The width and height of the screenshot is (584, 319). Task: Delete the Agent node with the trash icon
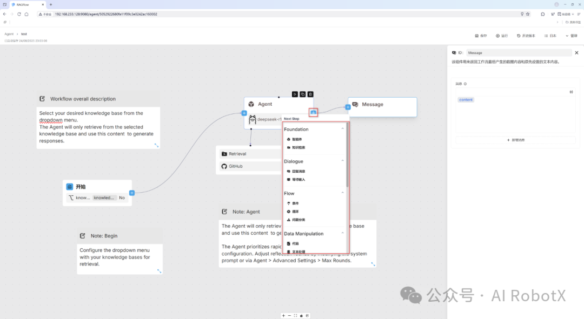310,94
